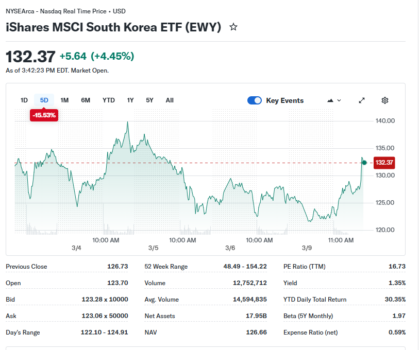The width and height of the screenshot is (420, 350).
Task: Click the Volume value 12,752,712
Action: point(249,283)
